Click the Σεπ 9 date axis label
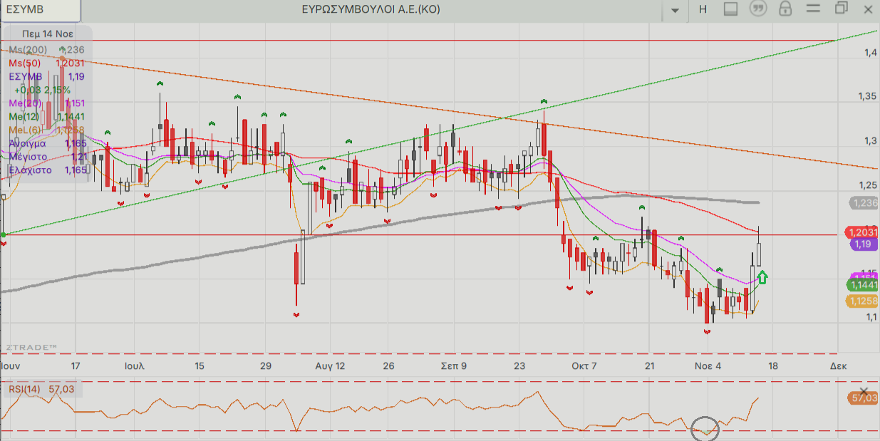Image resolution: width=880 pixels, height=441 pixels. click(453, 365)
